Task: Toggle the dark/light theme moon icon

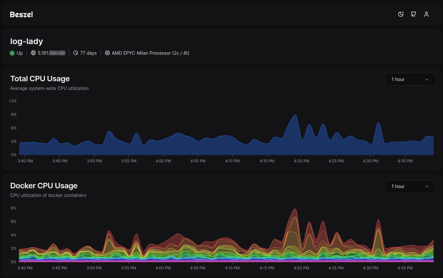Action: 401,14
